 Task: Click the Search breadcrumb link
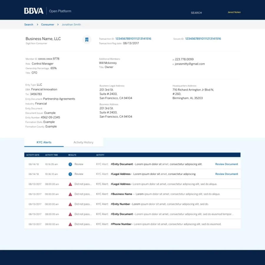click(29, 24)
